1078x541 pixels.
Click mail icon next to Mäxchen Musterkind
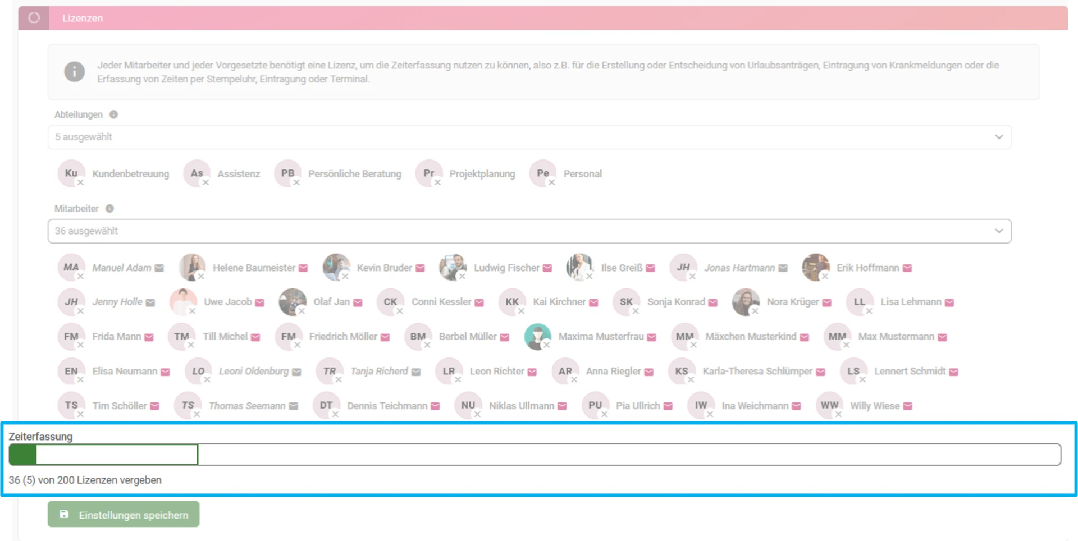click(805, 337)
